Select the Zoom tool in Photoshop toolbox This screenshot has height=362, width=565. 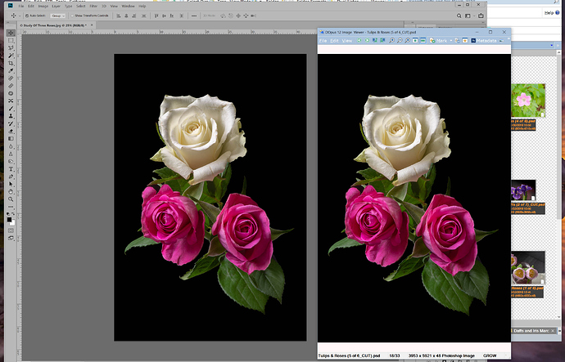tap(11, 199)
